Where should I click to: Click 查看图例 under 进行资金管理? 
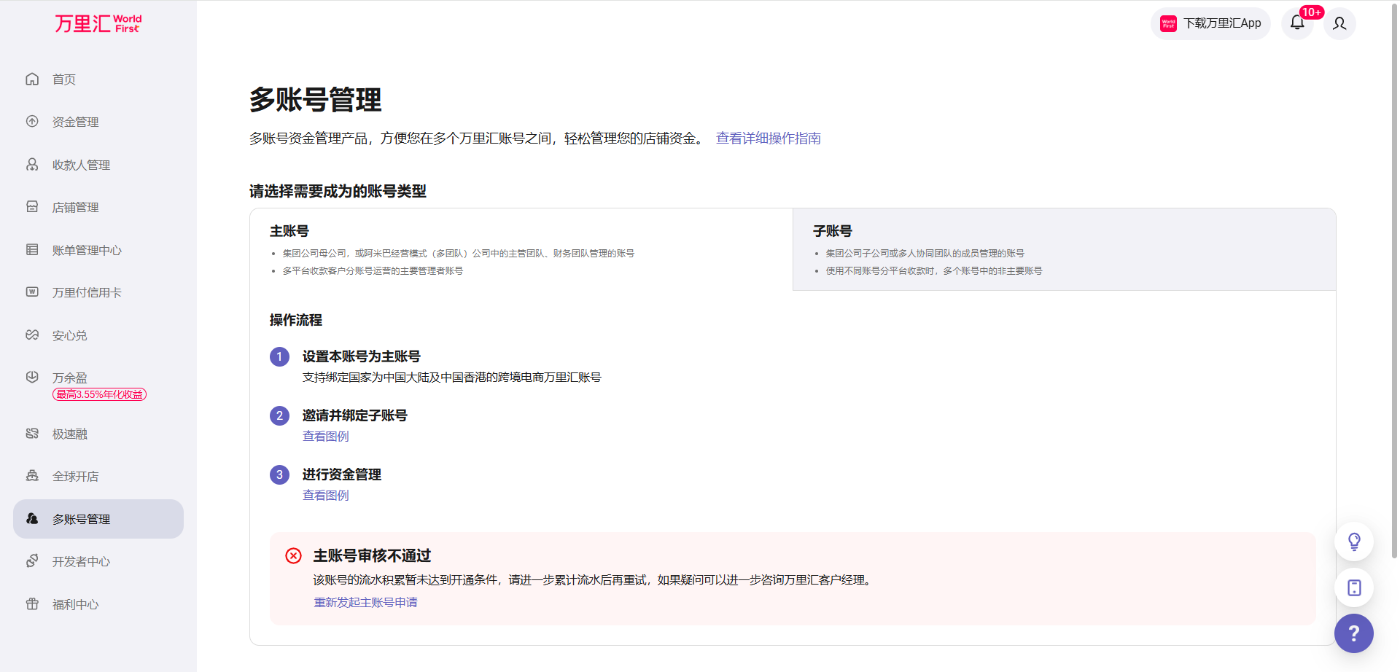(325, 496)
